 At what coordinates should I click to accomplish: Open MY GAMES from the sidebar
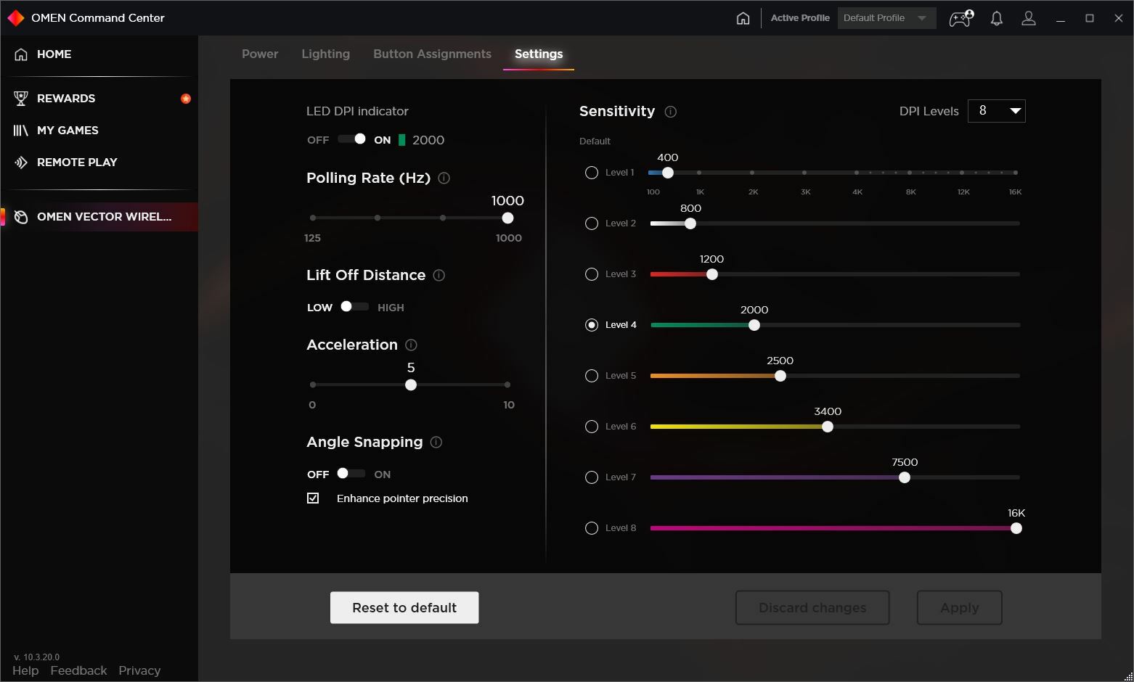tap(68, 130)
